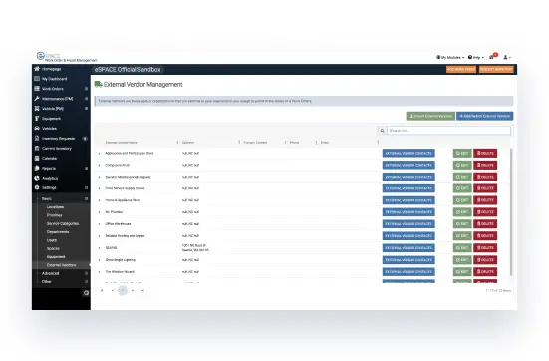Open Phone column menu icon
This screenshot has height=361, width=549.
pyautogui.click(x=316, y=142)
